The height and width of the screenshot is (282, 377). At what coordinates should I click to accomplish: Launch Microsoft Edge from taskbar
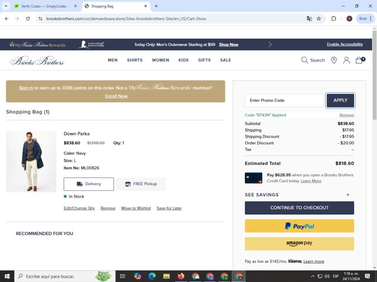pos(152,276)
